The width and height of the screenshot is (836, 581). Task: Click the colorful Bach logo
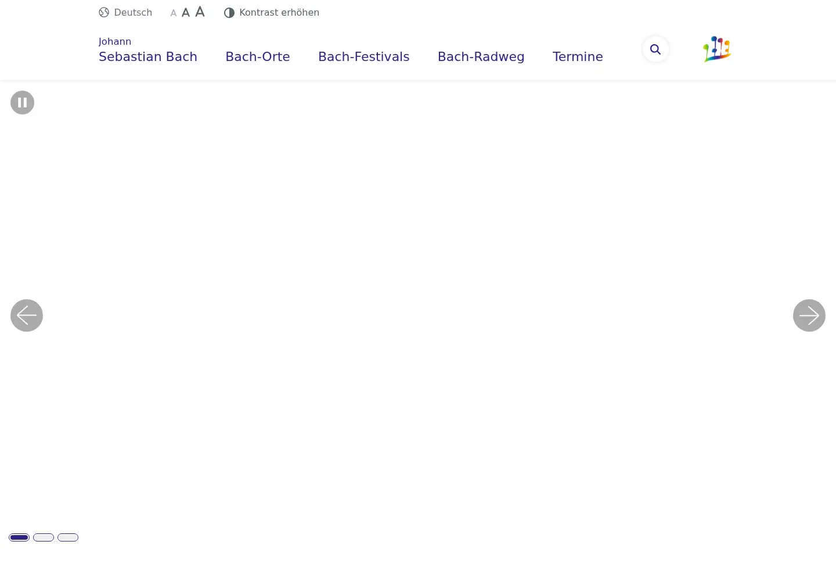click(717, 49)
